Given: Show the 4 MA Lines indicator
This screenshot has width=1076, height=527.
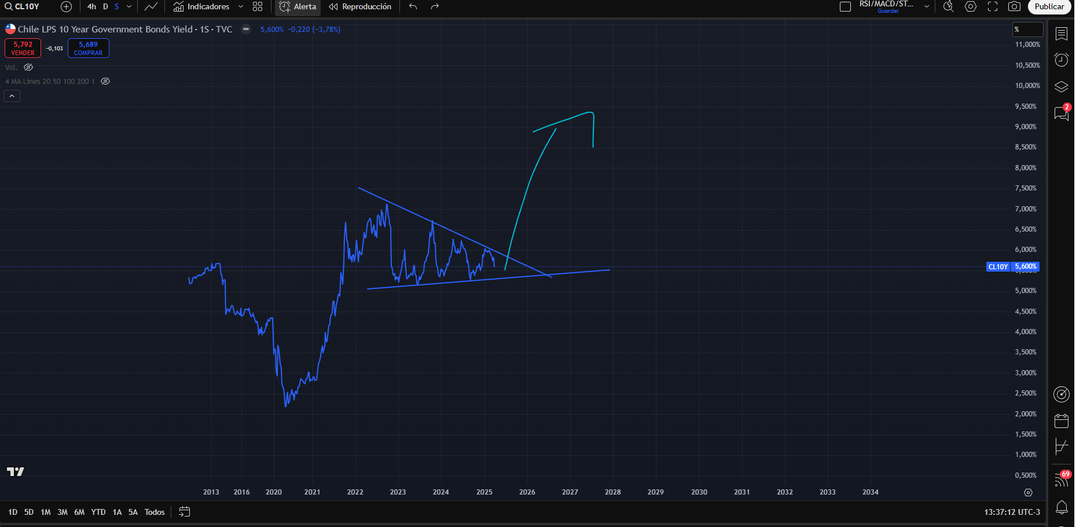Looking at the screenshot, I should point(105,82).
